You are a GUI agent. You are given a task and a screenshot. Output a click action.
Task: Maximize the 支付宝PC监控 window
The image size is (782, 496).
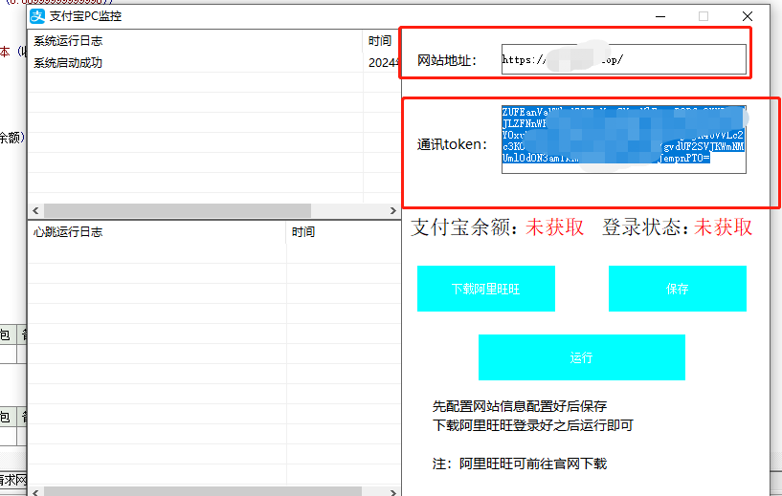point(704,16)
